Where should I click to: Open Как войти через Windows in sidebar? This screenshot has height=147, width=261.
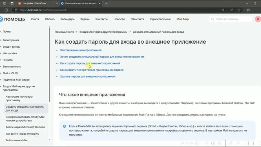pos(22,134)
